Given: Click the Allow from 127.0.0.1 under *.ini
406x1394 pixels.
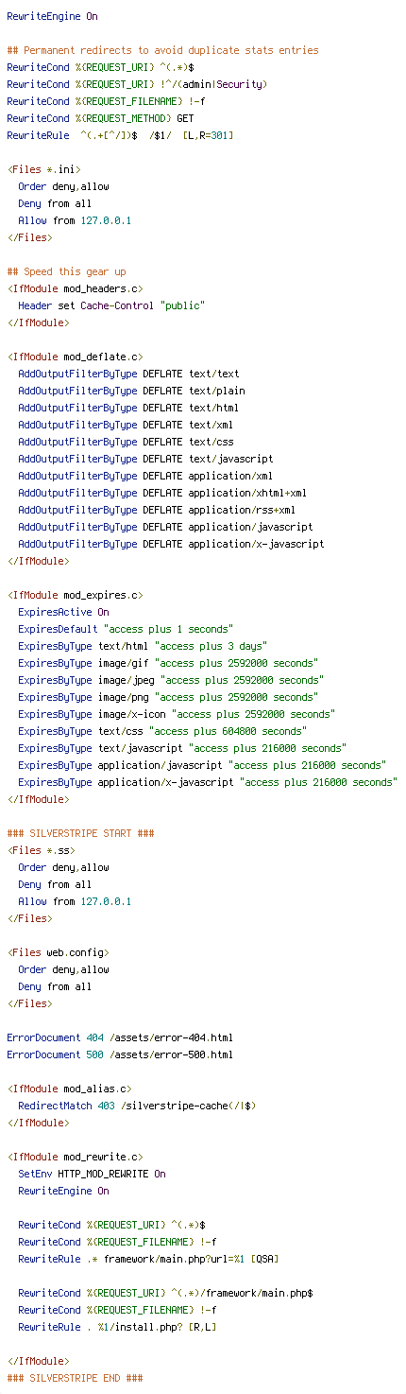Looking at the screenshot, I should tap(75, 220).
